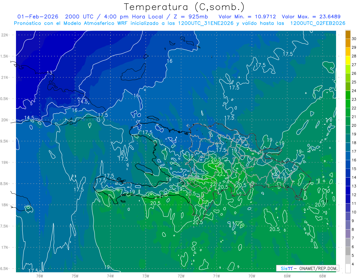The image size is (362, 280).
Task: Click the legend scale value "26"
Action: pos(354,73)
